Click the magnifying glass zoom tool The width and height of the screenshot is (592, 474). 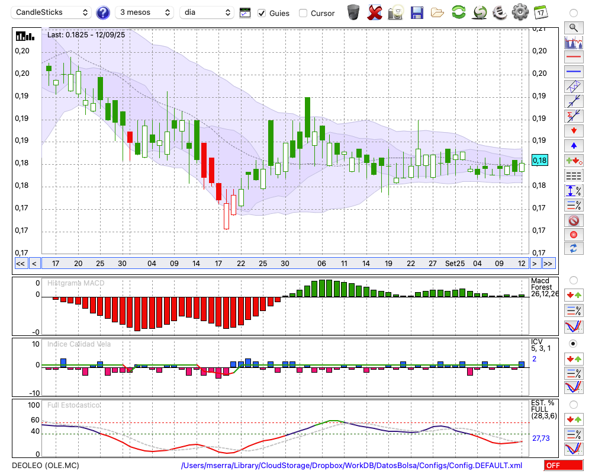pyautogui.click(x=574, y=28)
